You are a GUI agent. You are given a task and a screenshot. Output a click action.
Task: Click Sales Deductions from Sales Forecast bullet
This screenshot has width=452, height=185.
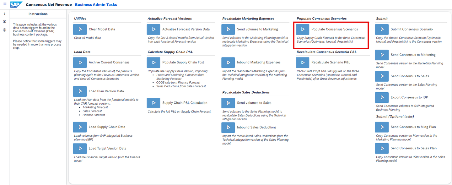pos(181,86)
